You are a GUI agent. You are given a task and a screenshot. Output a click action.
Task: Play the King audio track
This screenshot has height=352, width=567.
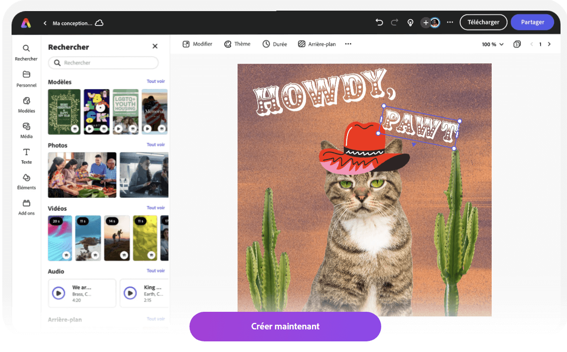pos(130,293)
